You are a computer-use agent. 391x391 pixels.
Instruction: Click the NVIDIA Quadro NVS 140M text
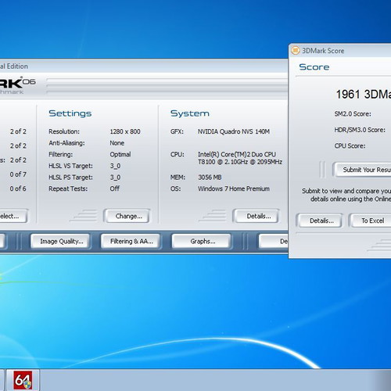pyautogui.click(x=234, y=131)
